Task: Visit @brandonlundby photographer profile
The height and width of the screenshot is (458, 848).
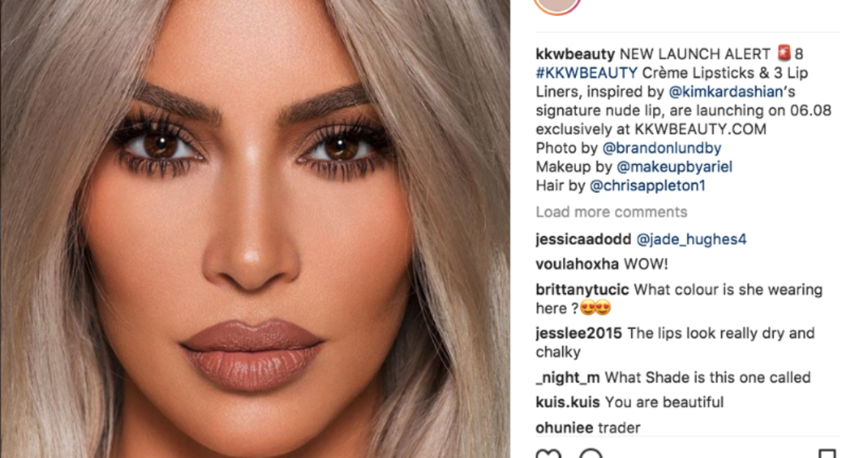Action: point(662,148)
